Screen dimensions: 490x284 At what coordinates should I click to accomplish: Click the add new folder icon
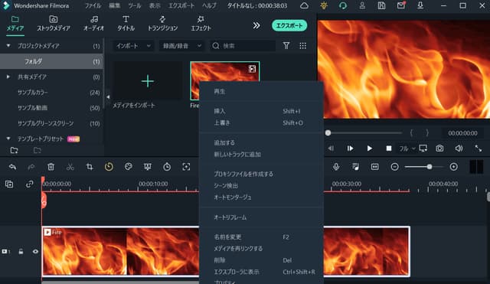point(14,151)
